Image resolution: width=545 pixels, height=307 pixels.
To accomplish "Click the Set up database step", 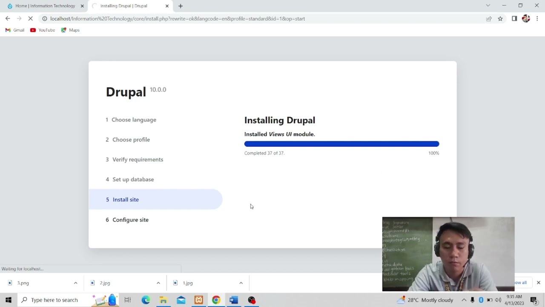I will click(x=130, y=180).
